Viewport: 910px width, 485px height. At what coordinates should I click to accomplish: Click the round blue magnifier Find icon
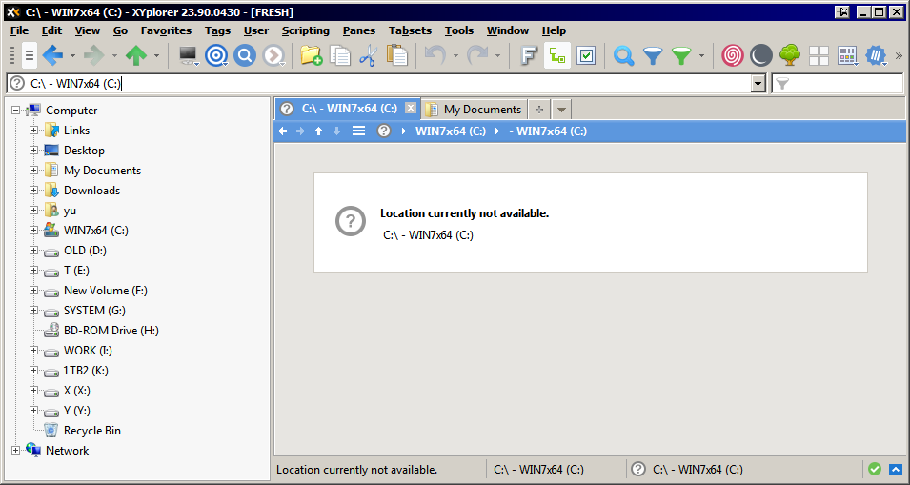pos(245,55)
